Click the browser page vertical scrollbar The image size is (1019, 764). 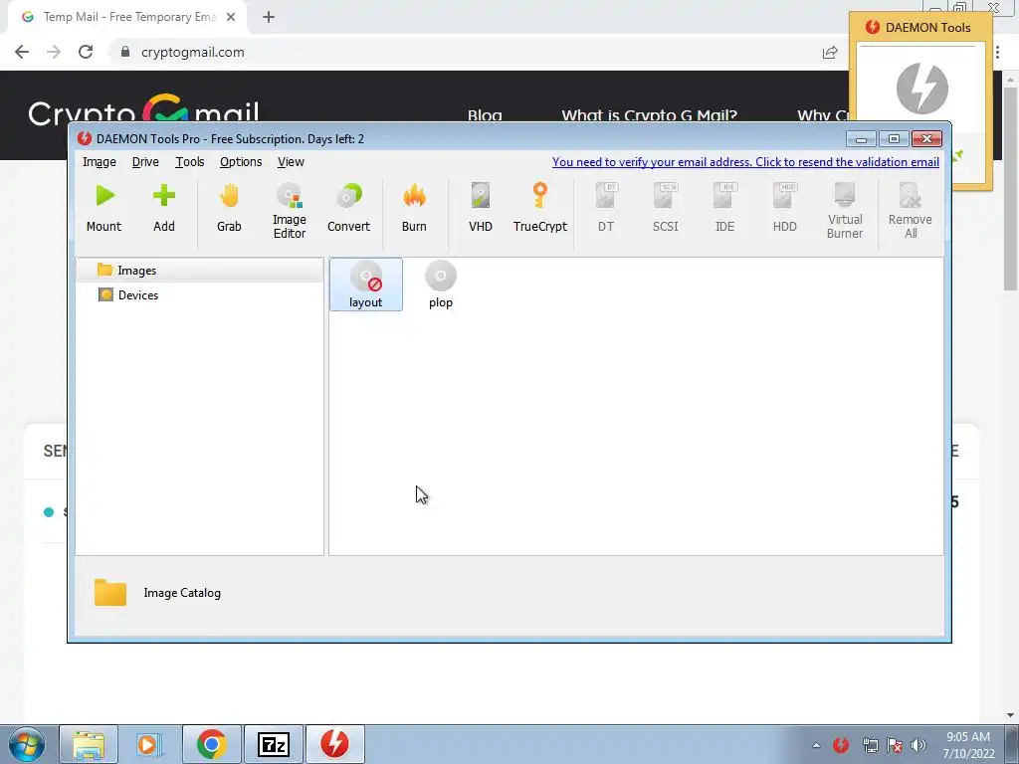(x=1010, y=188)
